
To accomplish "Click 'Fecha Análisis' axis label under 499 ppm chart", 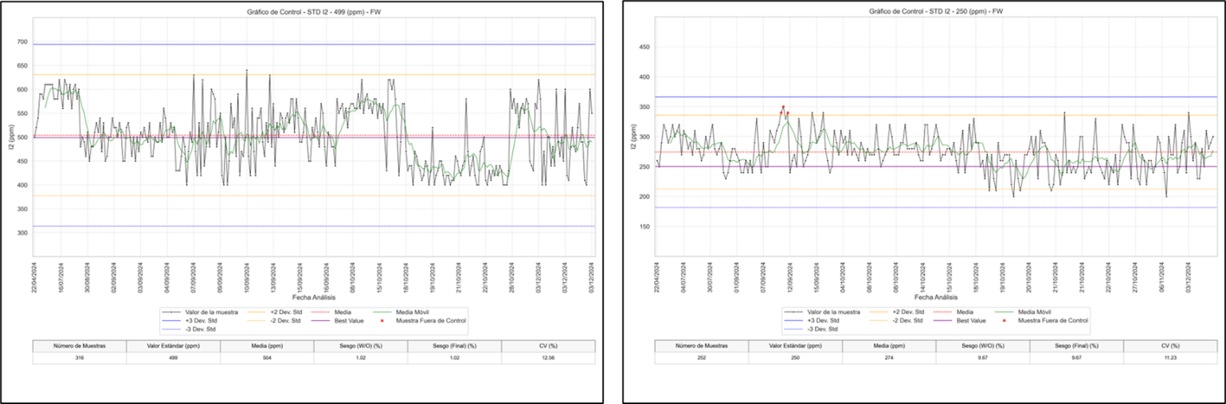I will point(314,296).
